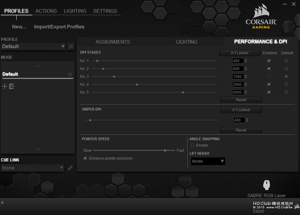
Task: Open the Profile Default dropdown
Action: [33, 47]
